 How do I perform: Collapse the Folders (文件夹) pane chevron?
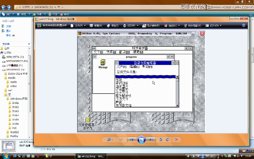click(29, 44)
